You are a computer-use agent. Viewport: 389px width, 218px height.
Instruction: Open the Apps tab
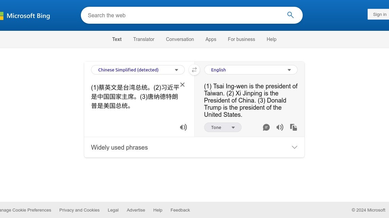point(211,39)
